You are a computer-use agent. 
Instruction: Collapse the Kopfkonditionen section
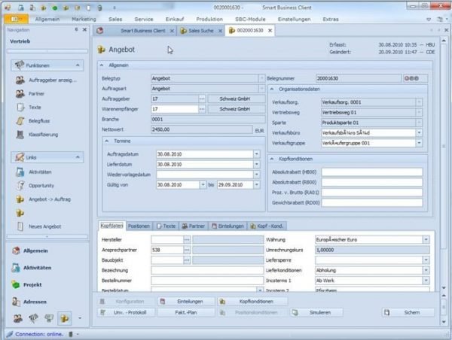coord(272,159)
